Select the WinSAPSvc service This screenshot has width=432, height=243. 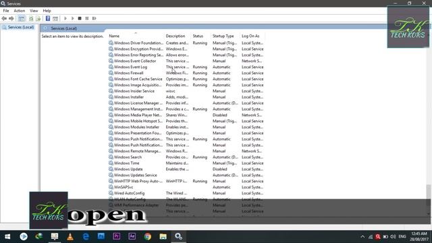point(186,187)
